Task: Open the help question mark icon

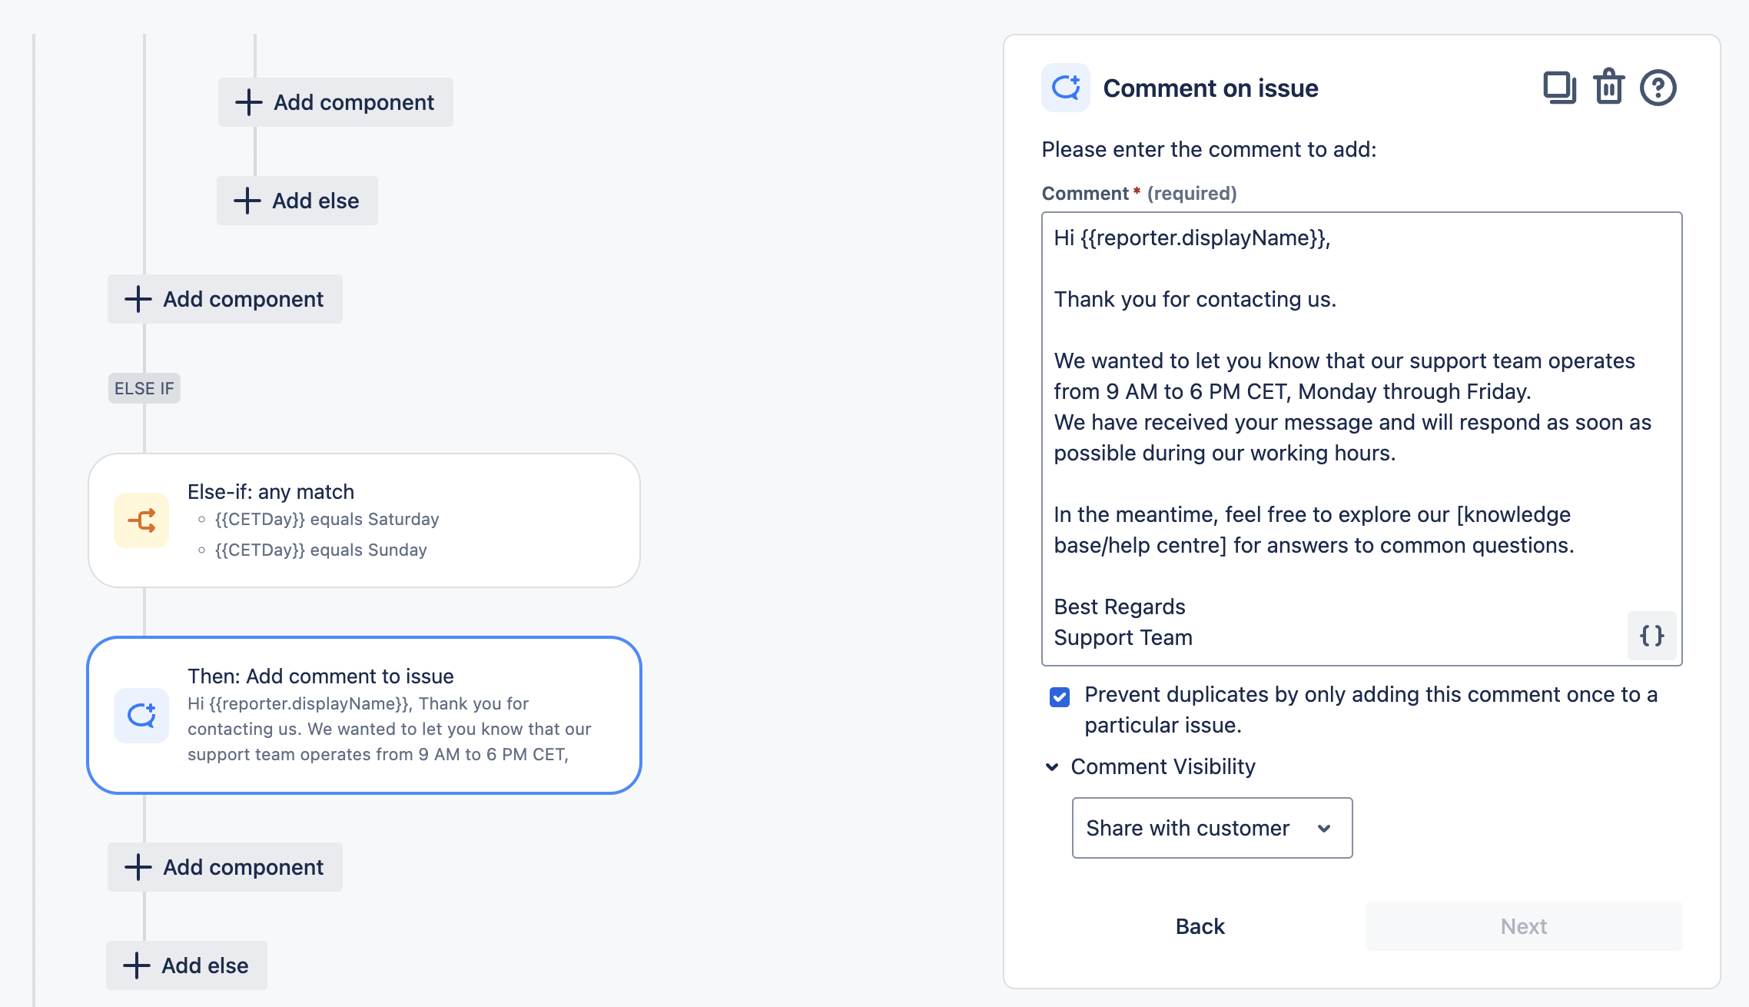Action: point(1658,88)
